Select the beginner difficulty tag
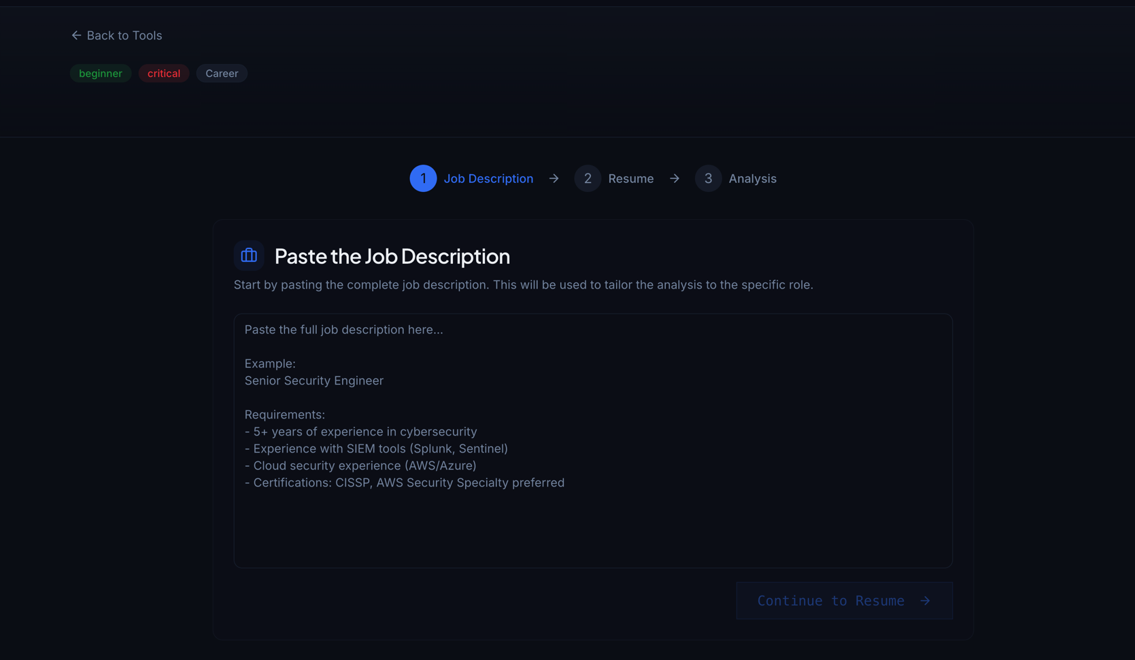 [101, 73]
